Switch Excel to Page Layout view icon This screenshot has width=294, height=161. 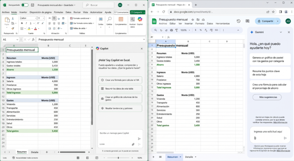pyautogui.click(x=87, y=158)
